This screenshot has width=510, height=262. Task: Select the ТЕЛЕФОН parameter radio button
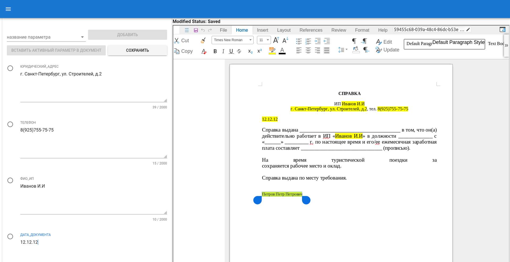10,124
